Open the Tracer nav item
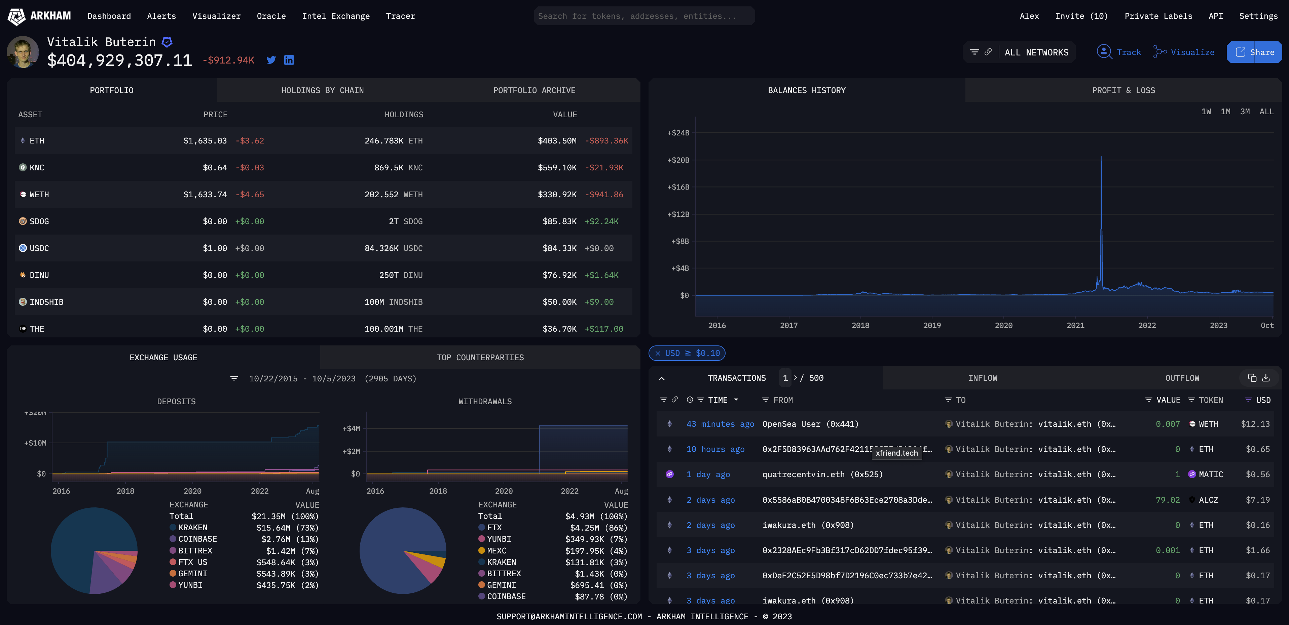Screen dimensions: 1289x625 400,16
